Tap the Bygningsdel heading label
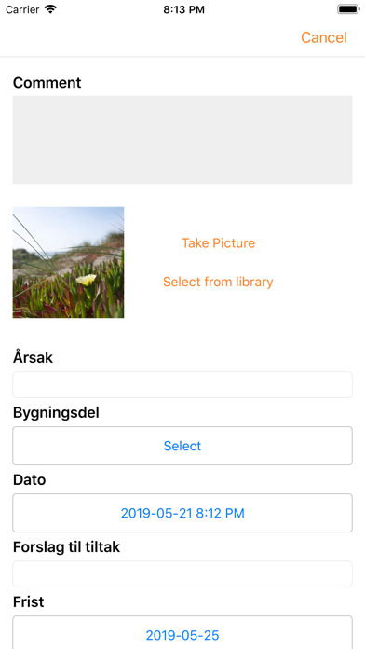 point(56,413)
